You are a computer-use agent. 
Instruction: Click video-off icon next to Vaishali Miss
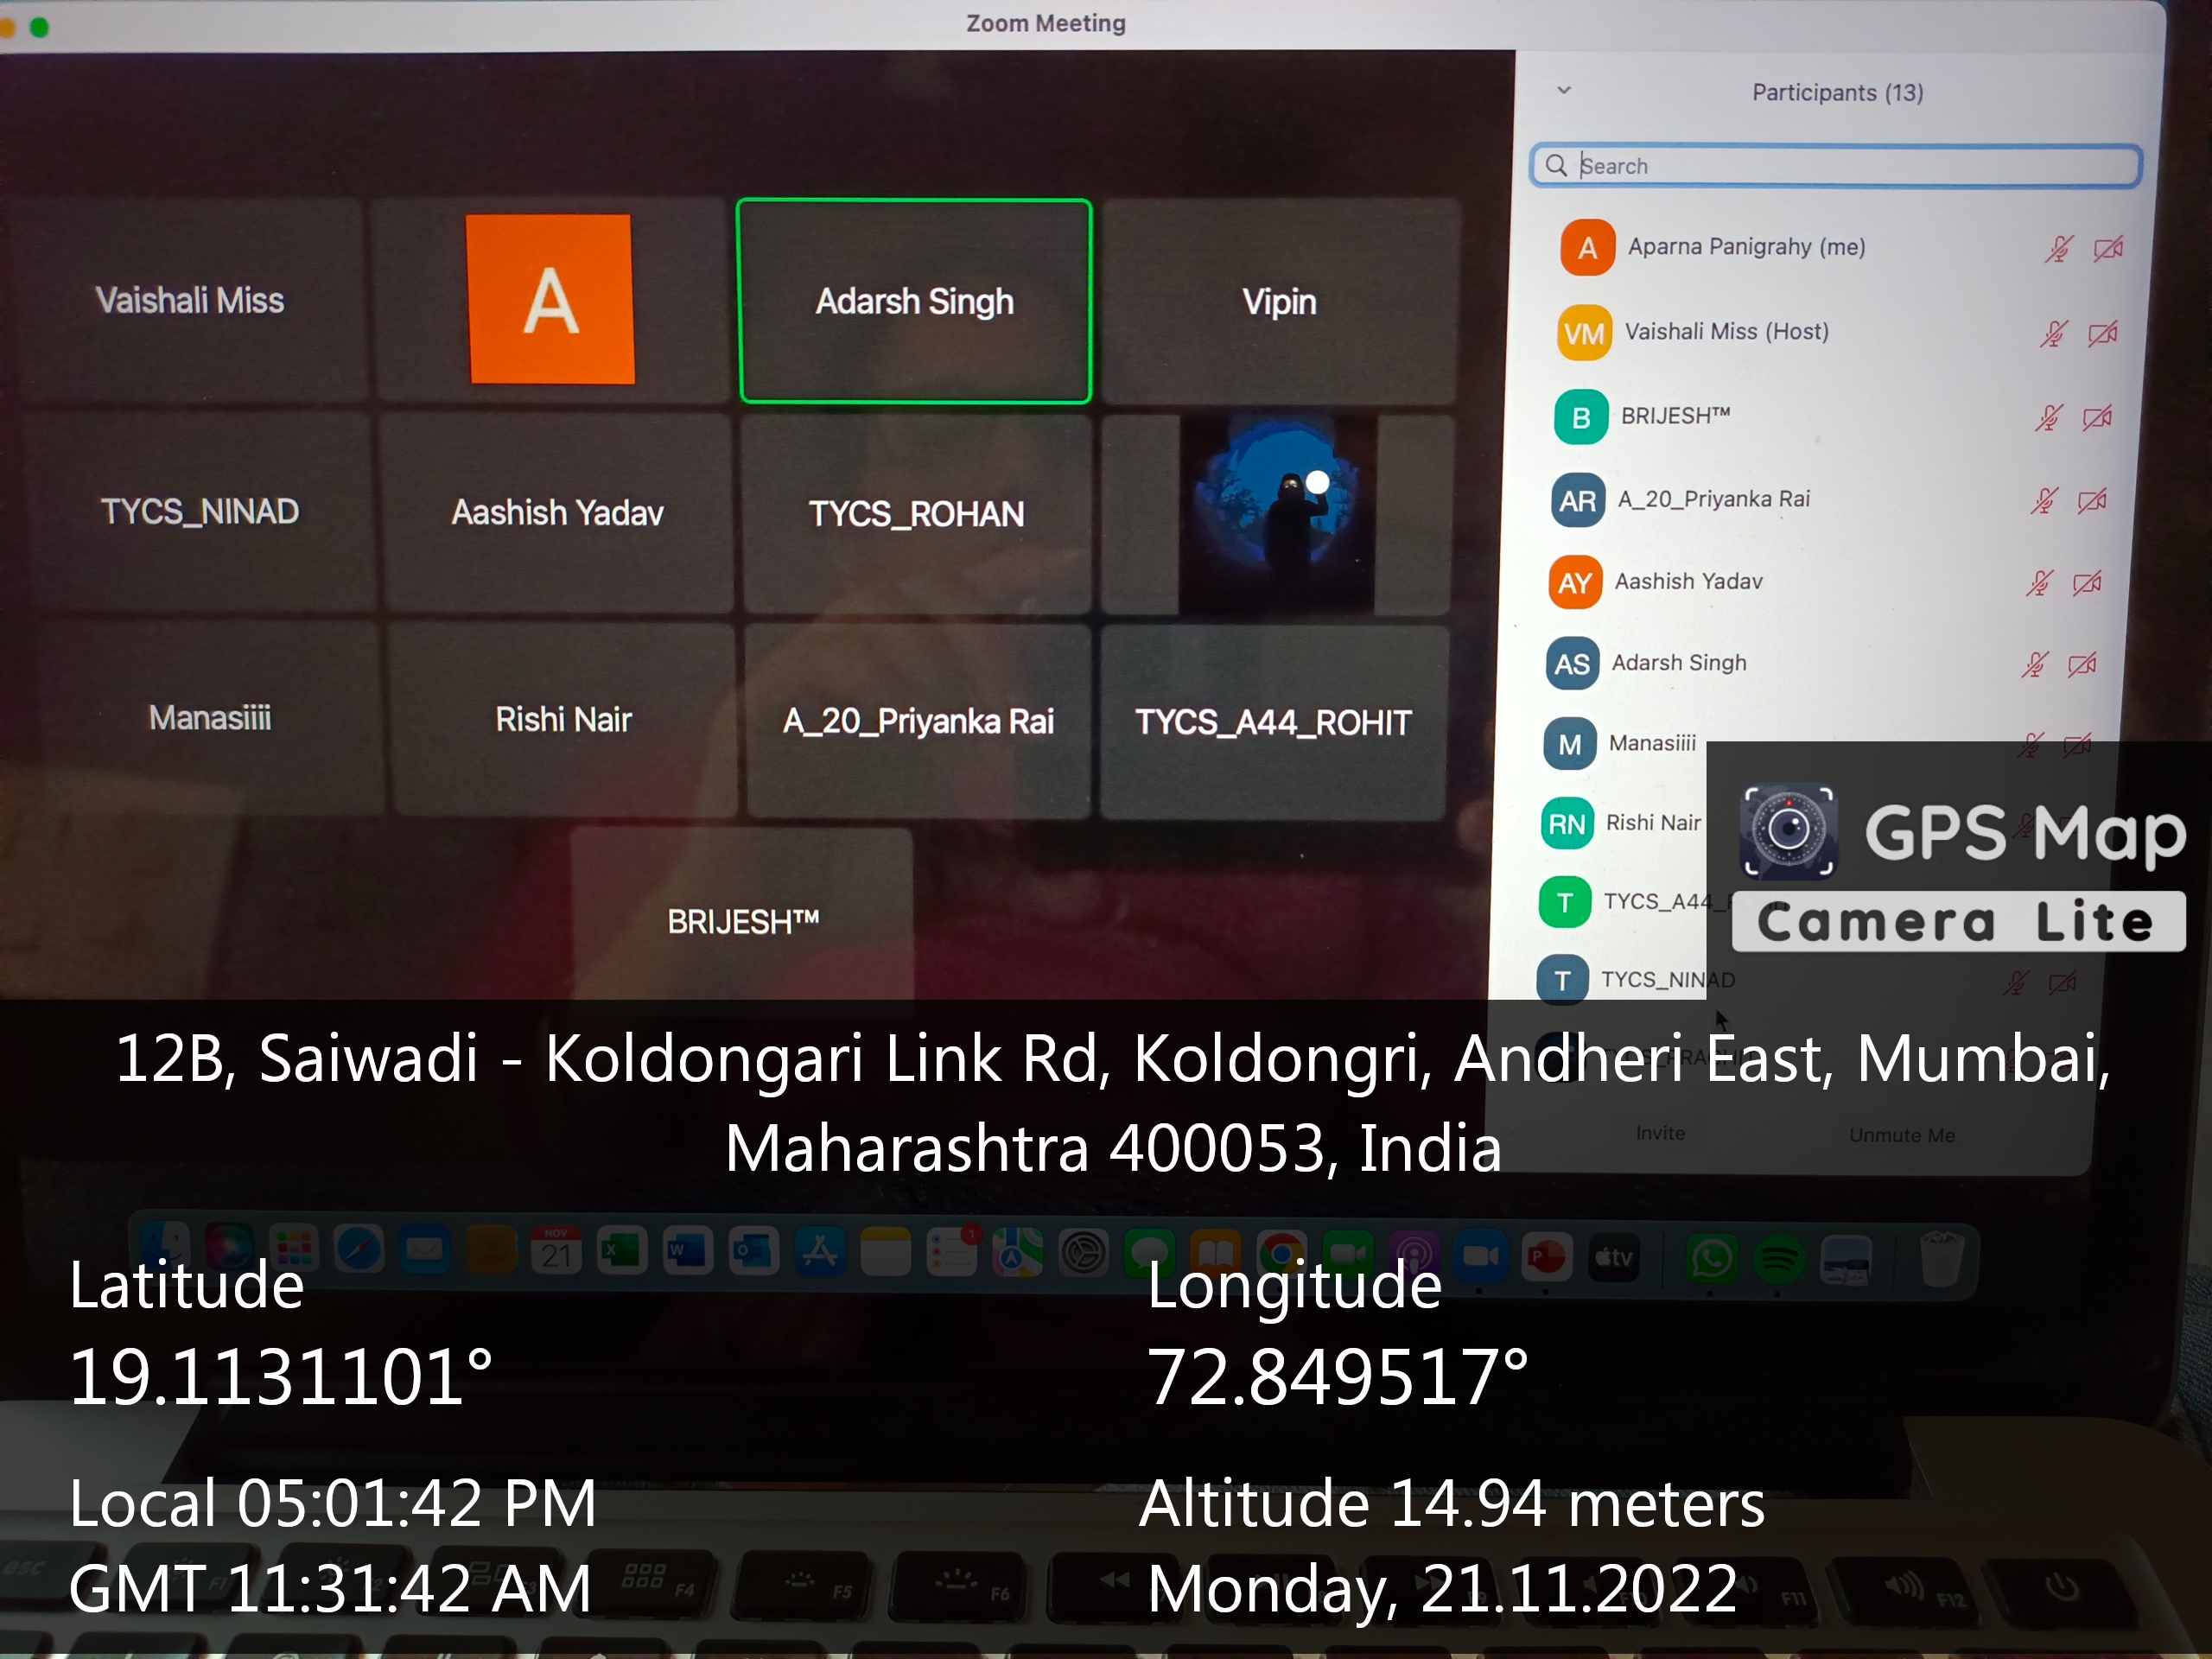pyautogui.click(x=2102, y=333)
